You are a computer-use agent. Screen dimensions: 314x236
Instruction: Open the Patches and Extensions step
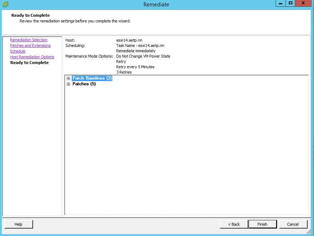point(30,45)
